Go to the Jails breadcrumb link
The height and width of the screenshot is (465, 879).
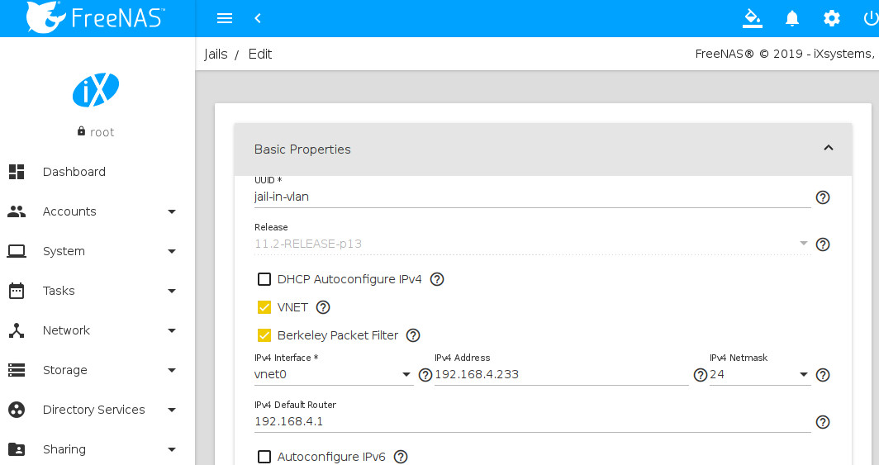[216, 55]
